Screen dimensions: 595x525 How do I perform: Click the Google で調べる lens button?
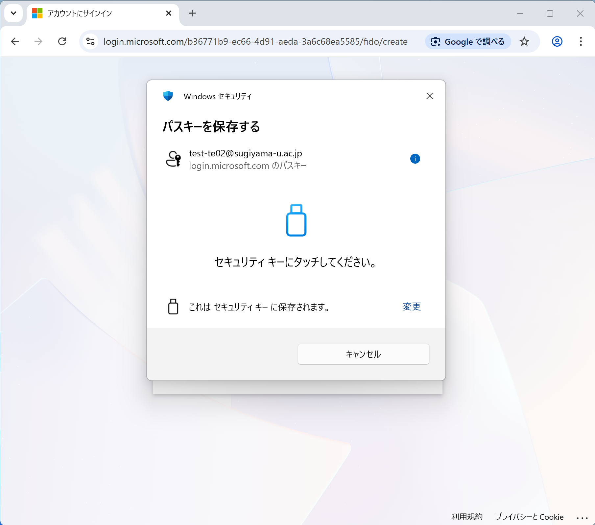pyautogui.click(x=468, y=42)
